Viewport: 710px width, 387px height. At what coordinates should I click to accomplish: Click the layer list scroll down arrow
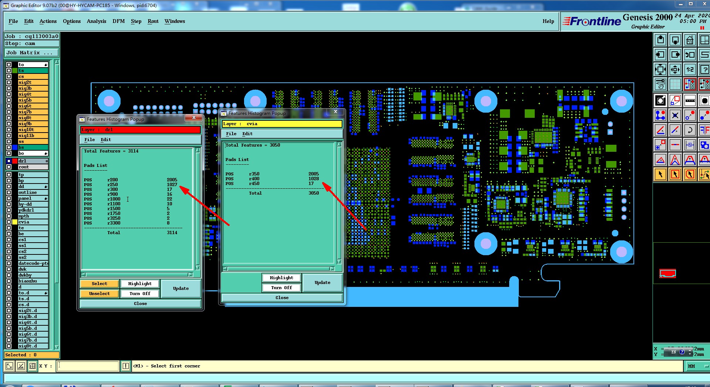click(x=57, y=347)
